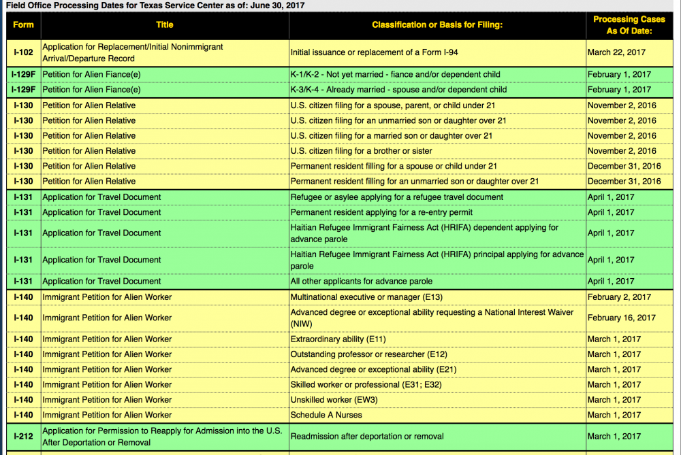
Task: Click the "Form" column header
Action: (x=23, y=25)
